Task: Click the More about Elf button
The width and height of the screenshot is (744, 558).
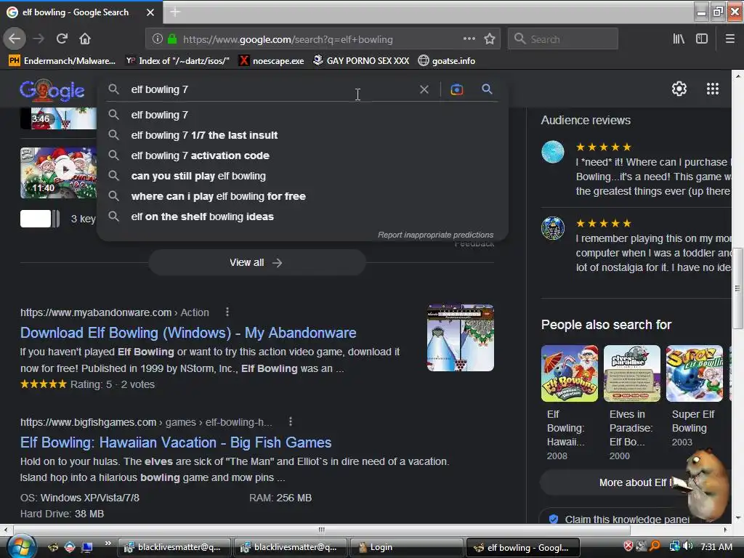Action: pos(636,482)
